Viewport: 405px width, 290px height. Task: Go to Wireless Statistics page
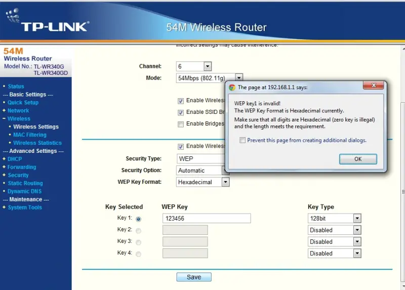(x=37, y=143)
